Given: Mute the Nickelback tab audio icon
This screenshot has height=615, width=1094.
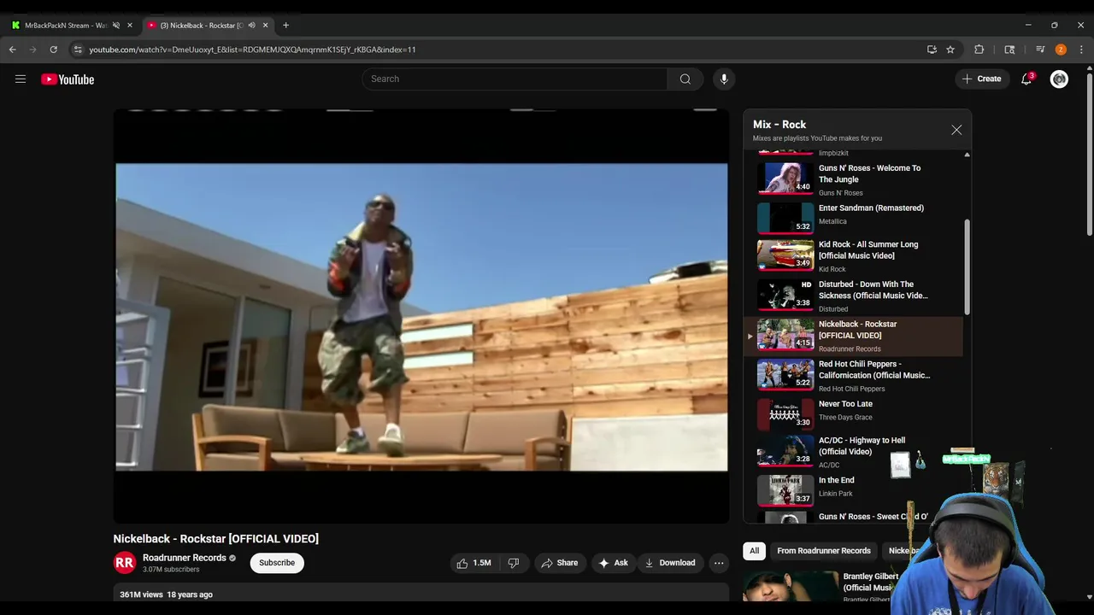Looking at the screenshot, I should tap(251, 26).
